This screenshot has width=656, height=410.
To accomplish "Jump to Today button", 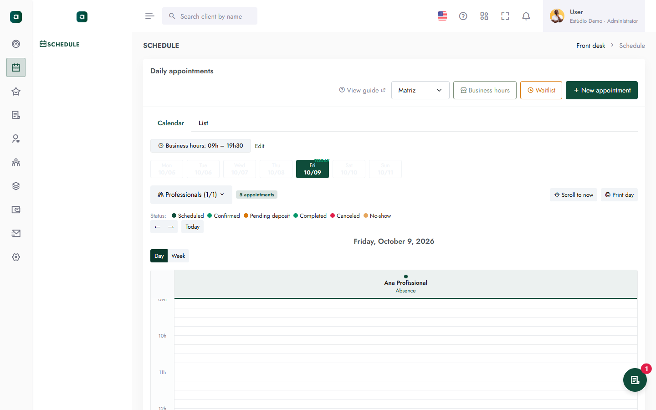I will [x=192, y=227].
